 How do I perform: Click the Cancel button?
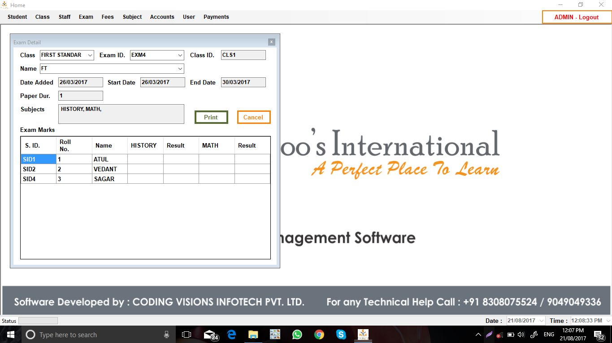(253, 117)
